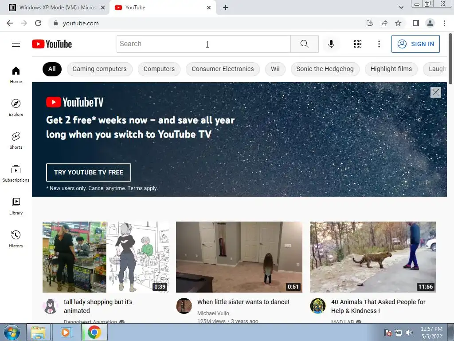Open History in the sidebar
Viewport: 454px width, 341px height.
16,239
